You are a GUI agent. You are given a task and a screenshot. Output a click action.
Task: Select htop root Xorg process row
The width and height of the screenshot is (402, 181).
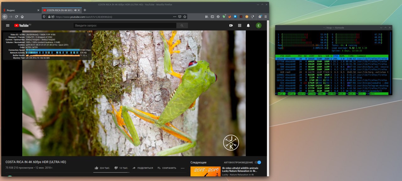[332, 72]
